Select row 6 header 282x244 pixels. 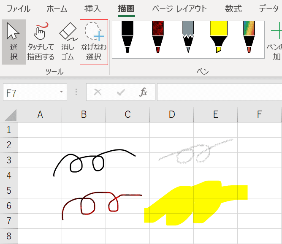tap(9, 206)
